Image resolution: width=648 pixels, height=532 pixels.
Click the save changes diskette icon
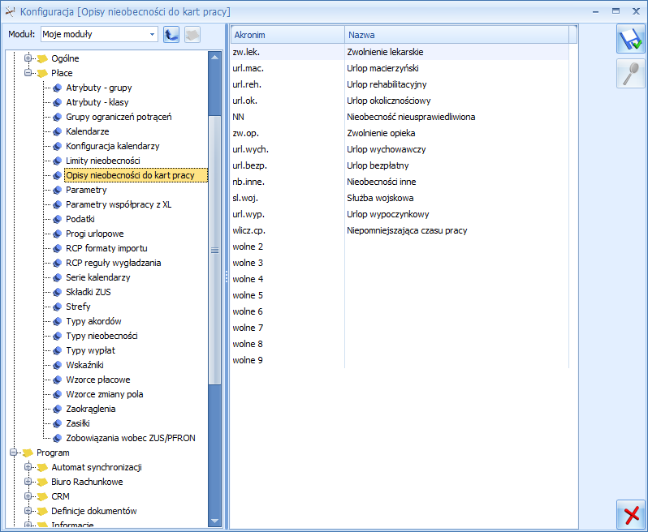(x=630, y=39)
